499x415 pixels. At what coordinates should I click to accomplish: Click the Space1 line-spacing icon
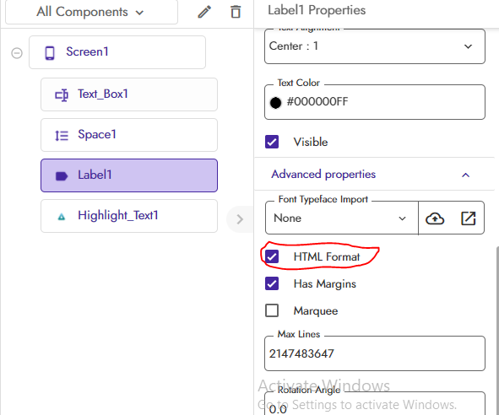(62, 136)
